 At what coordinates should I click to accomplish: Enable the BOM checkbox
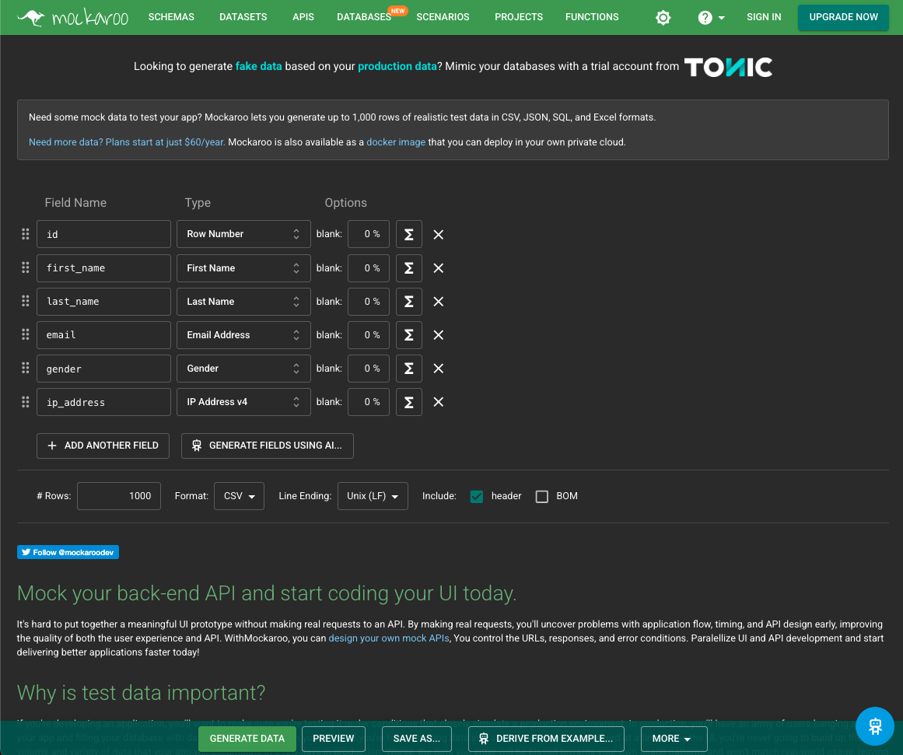tap(542, 496)
